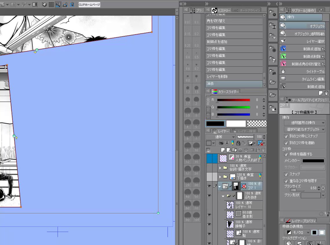Open tool property wrench settings icon
The width and height of the screenshot is (330, 245).
click(327, 214)
